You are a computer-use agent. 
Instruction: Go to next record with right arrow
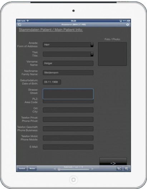pyautogui.click(x=92, y=169)
